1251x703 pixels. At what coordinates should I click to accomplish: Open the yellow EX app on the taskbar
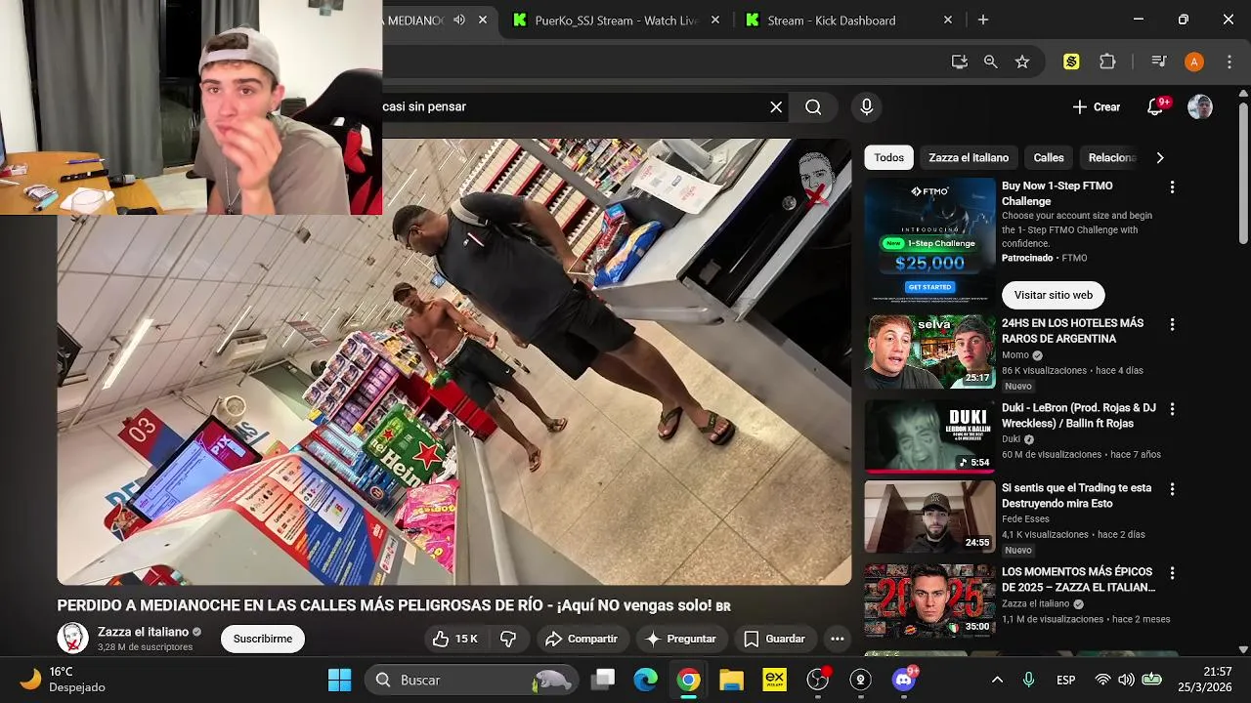tap(775, 680)
